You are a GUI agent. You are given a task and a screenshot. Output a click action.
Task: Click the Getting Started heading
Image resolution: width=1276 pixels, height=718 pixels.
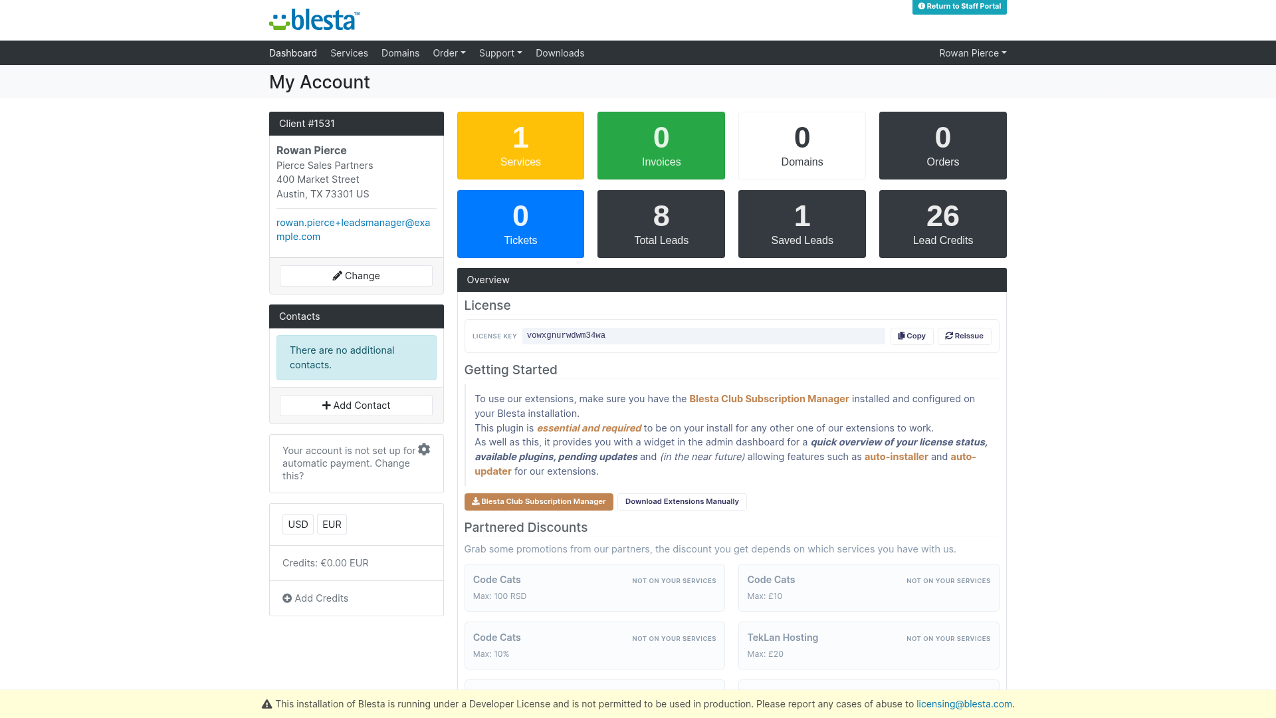click(x=510, y=370)
